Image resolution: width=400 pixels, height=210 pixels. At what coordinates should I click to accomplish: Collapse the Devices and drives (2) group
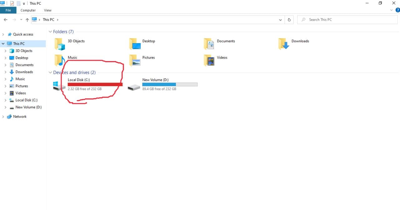(x=50, y=73)
